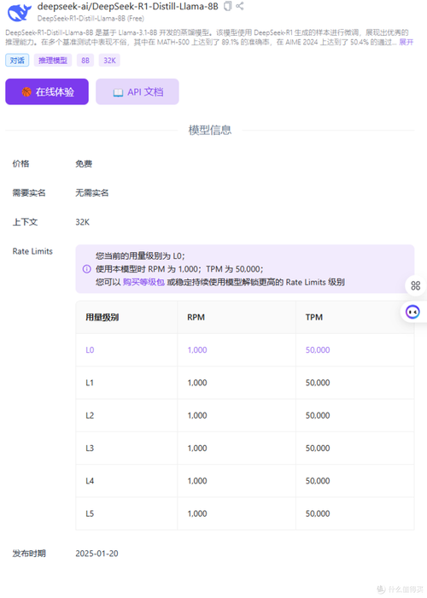Click the info icon in Rate Limits notice
Viewport: 427px width, 598px height.
pos(86,269)
